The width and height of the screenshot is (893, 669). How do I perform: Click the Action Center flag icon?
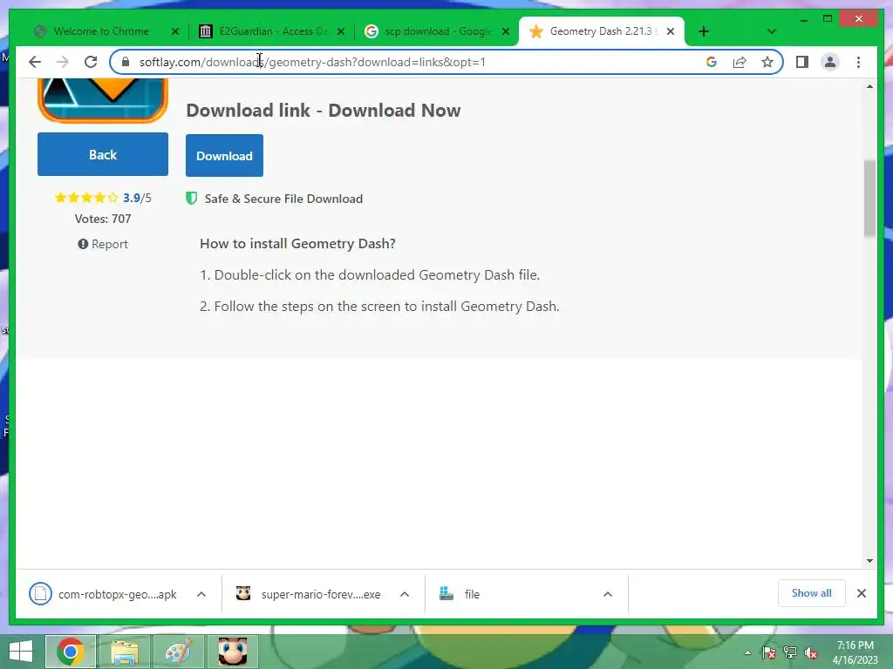click(768, 652)
